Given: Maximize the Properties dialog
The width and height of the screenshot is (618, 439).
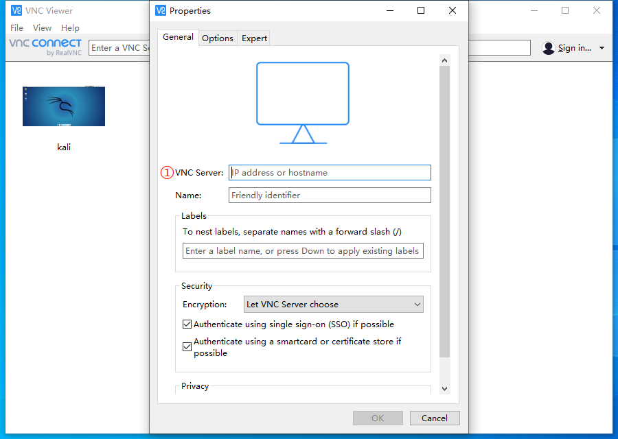Looking at the screenshot, I should pyautogui.click(x=421, y=10).
